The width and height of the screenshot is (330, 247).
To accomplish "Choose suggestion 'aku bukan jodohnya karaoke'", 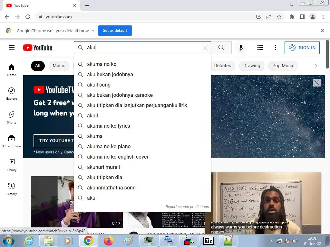I will coord(142,95).
